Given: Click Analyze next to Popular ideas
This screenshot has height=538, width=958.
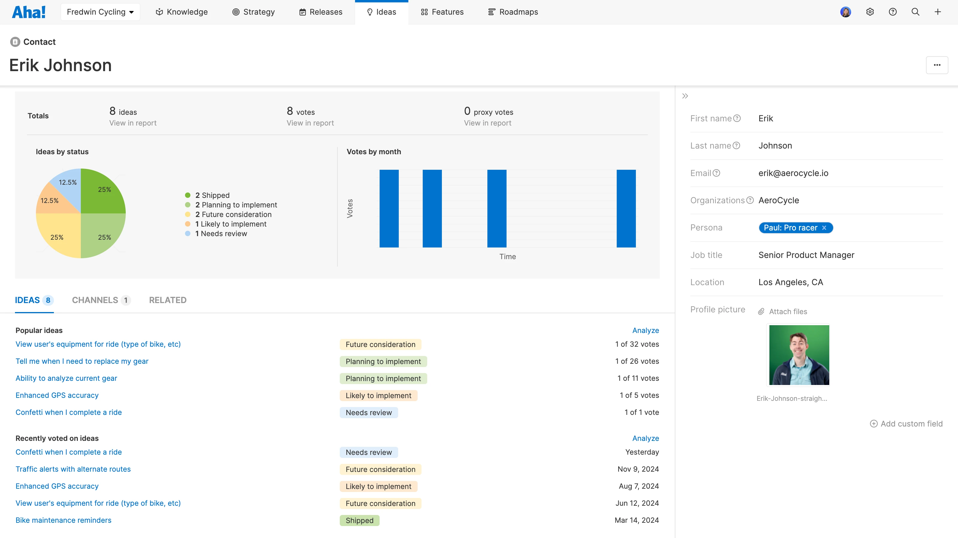Looking at the screenshot, I should 646,330.
